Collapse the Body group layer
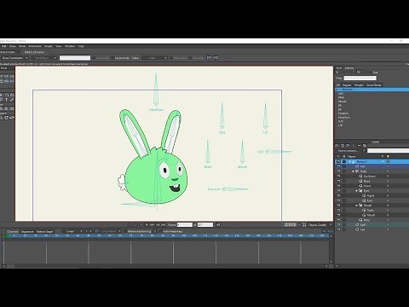Viewport: 409px width, 307px height. tap(354, 171)
